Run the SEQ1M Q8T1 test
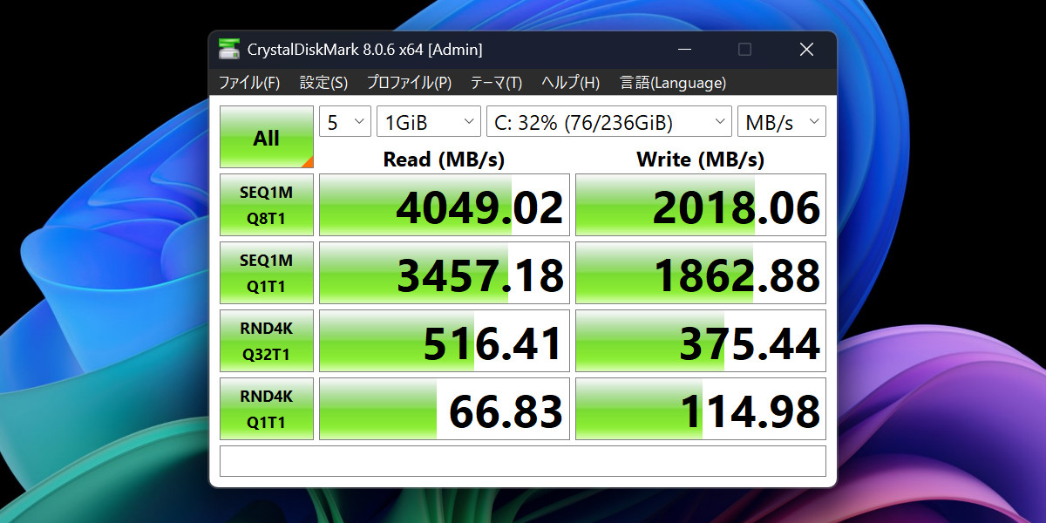 coord(266,204)
